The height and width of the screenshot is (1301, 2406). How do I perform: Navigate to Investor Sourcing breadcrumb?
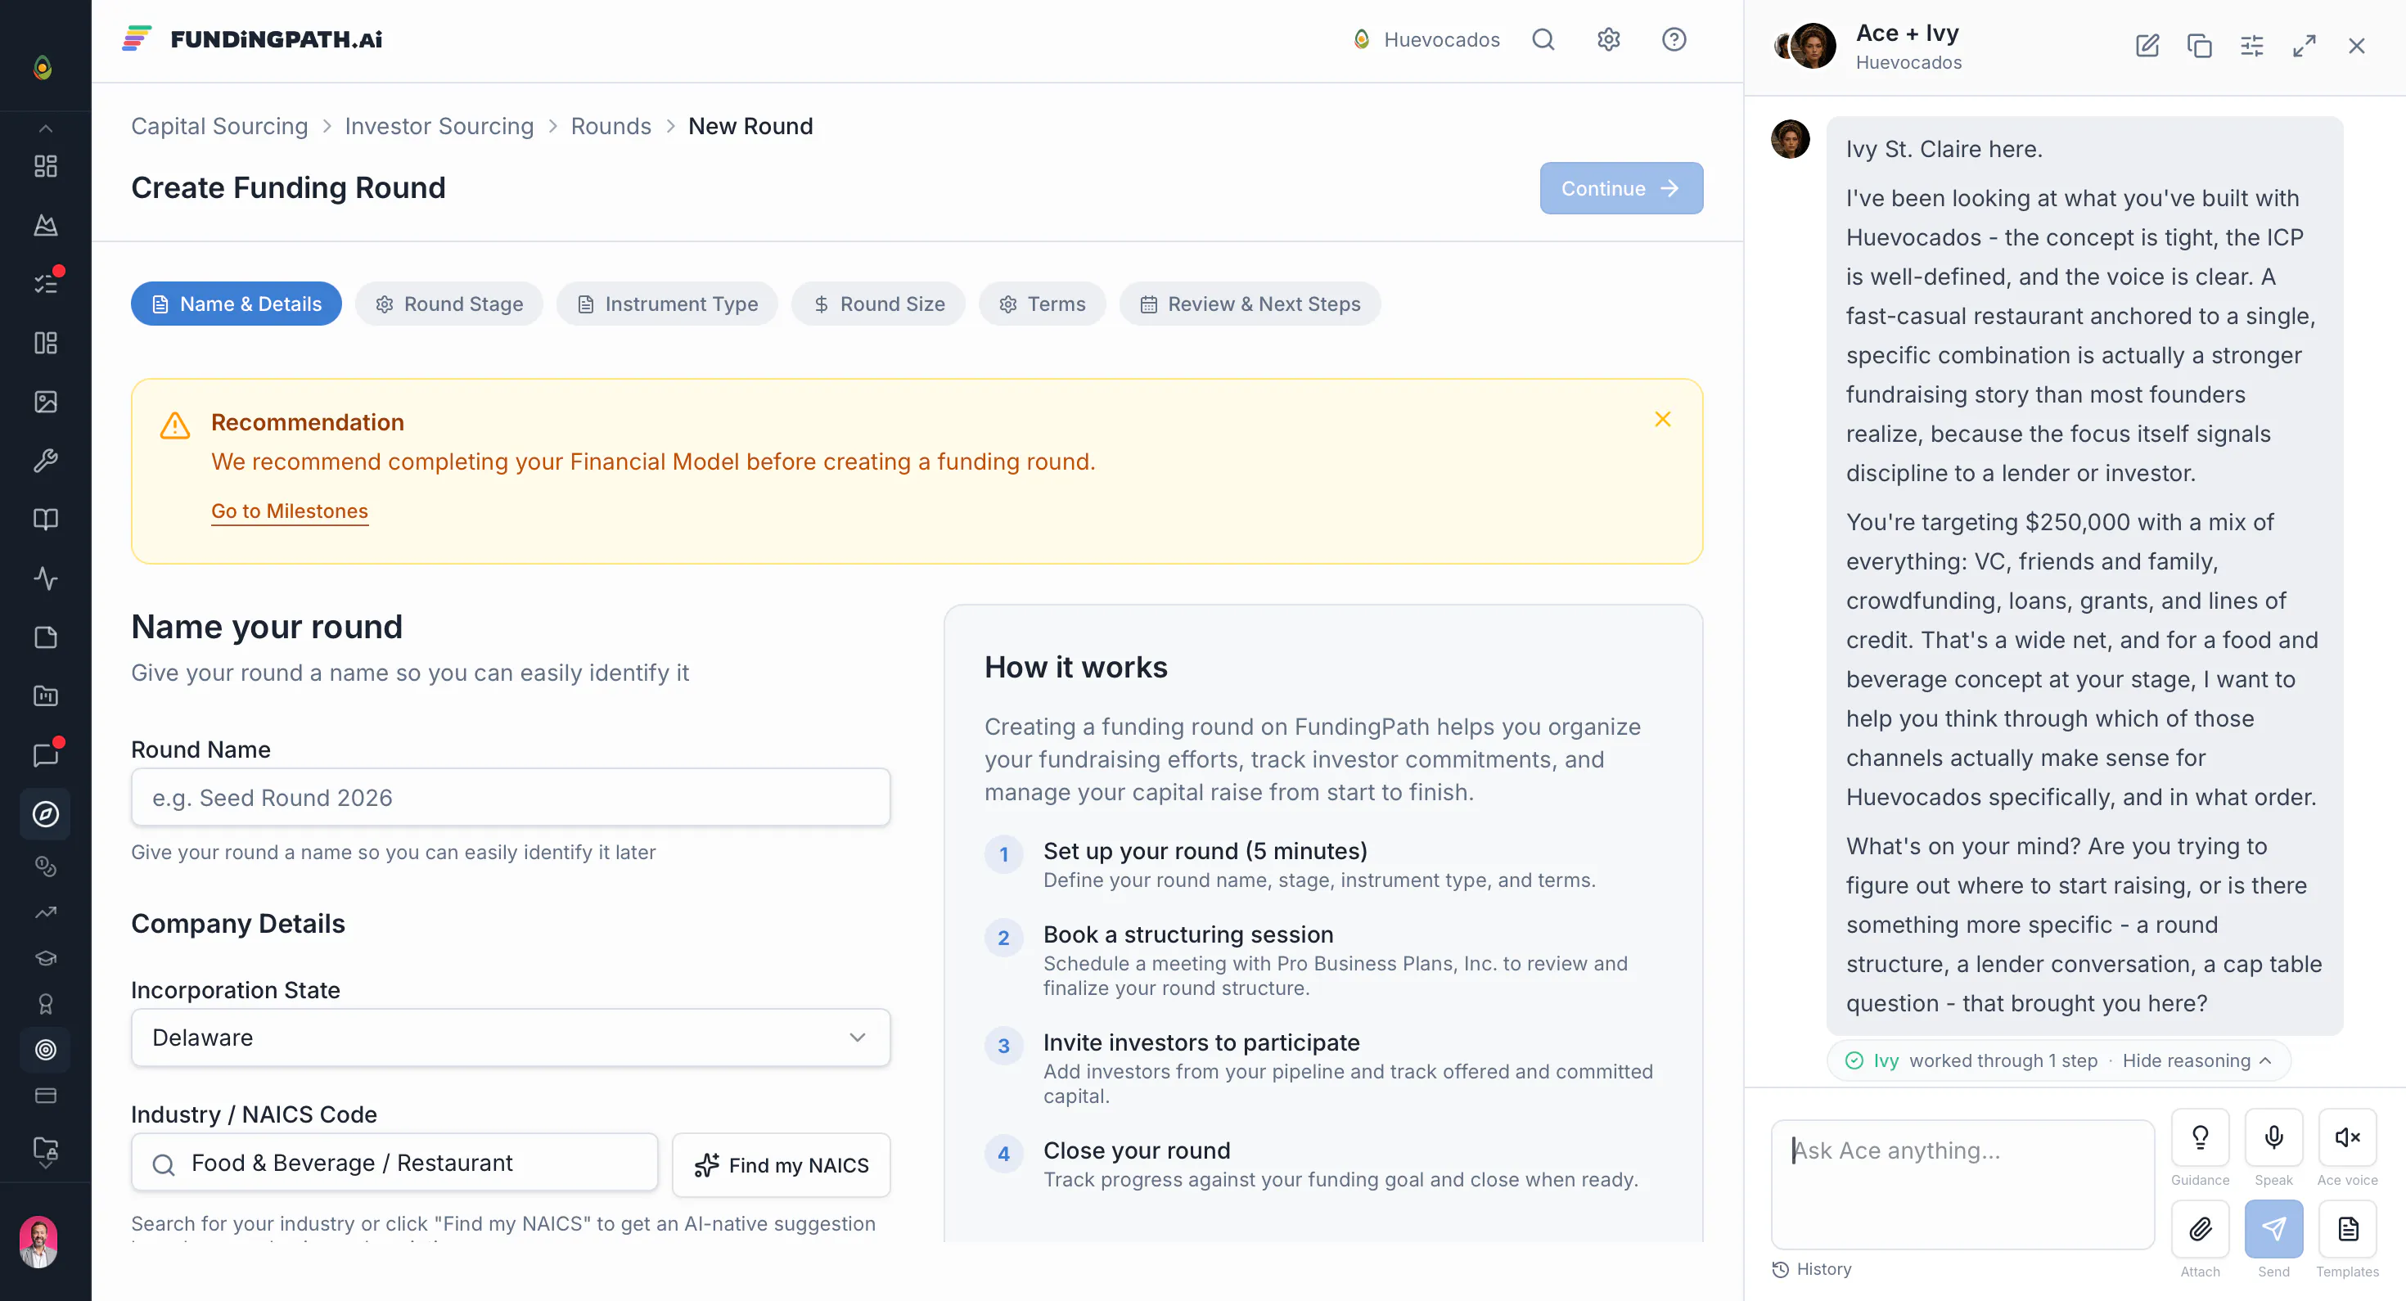(x=439, y=126)
